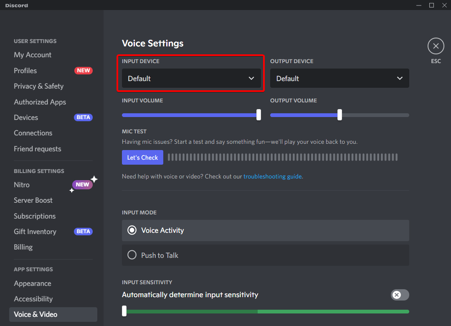Open the Devices settings marked BETA
This screenshot has height=326, width=451.
point(26,117)
